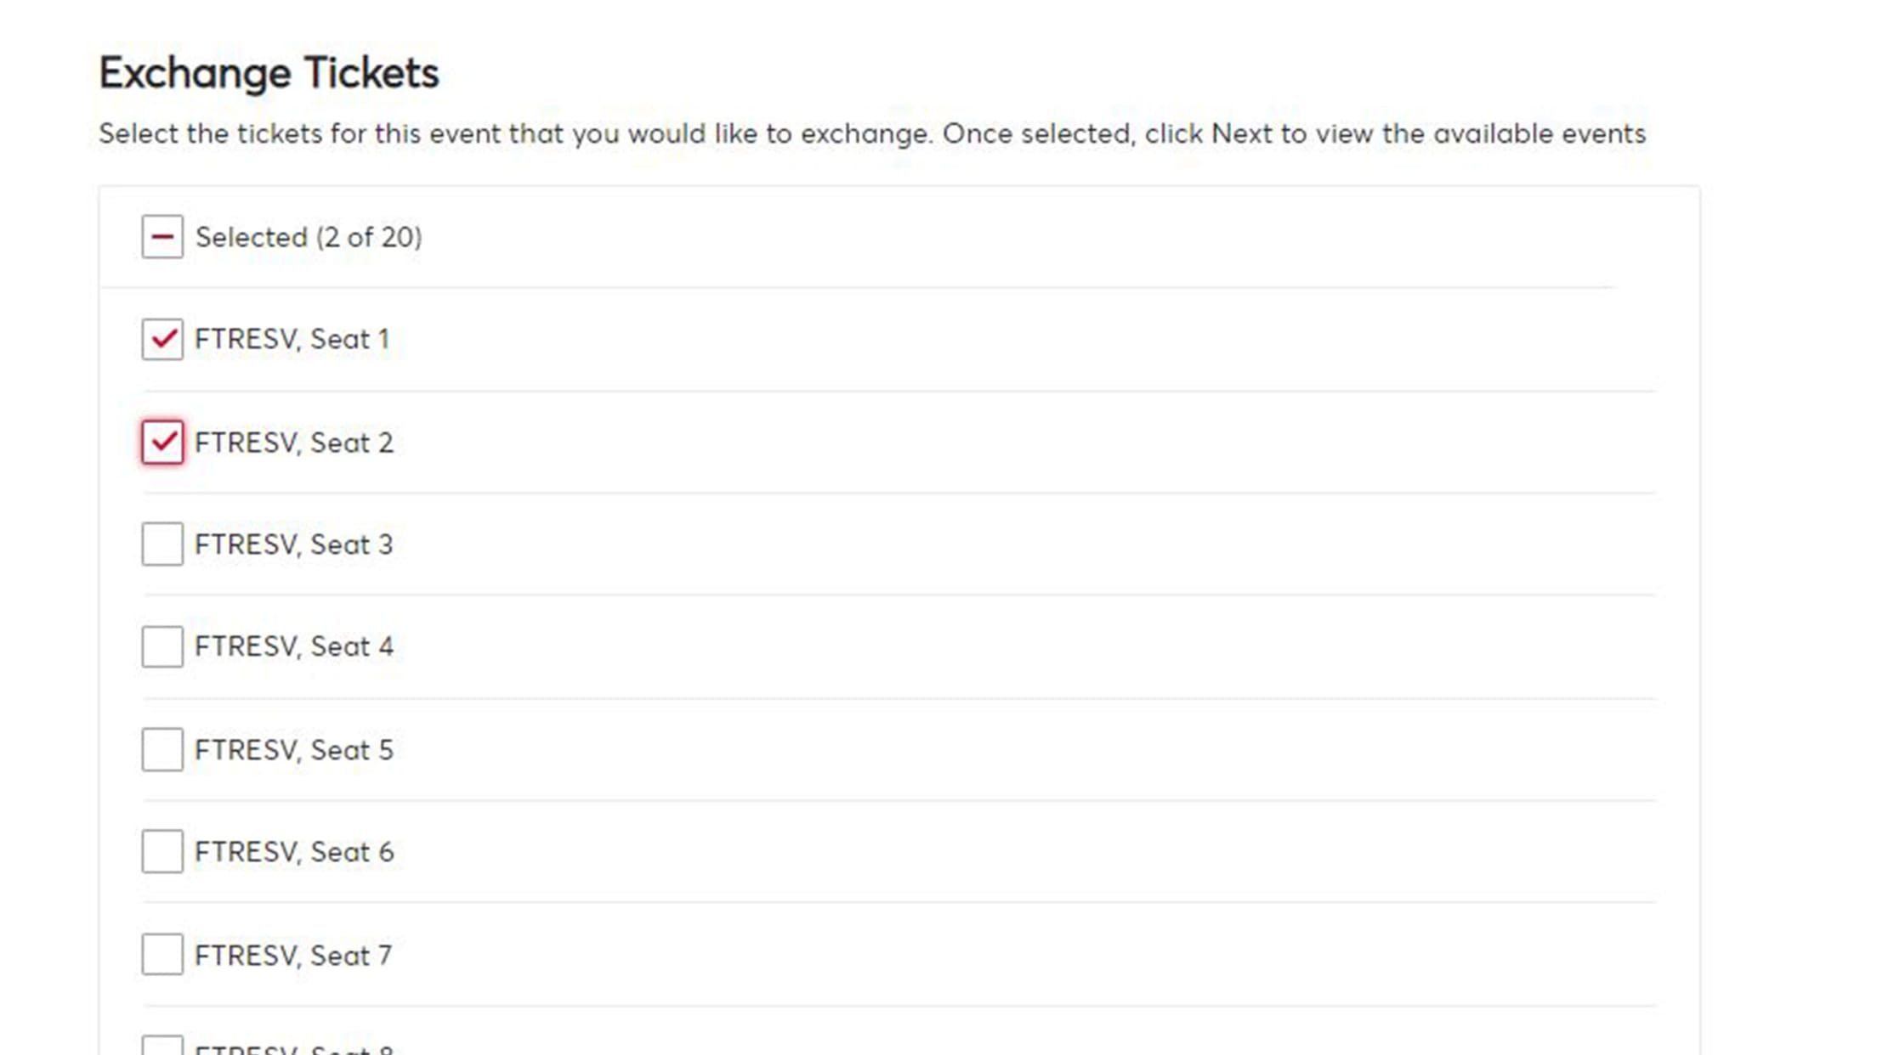Tick the partially visible Seat 8 checkbox

(x=162, y=1047)
